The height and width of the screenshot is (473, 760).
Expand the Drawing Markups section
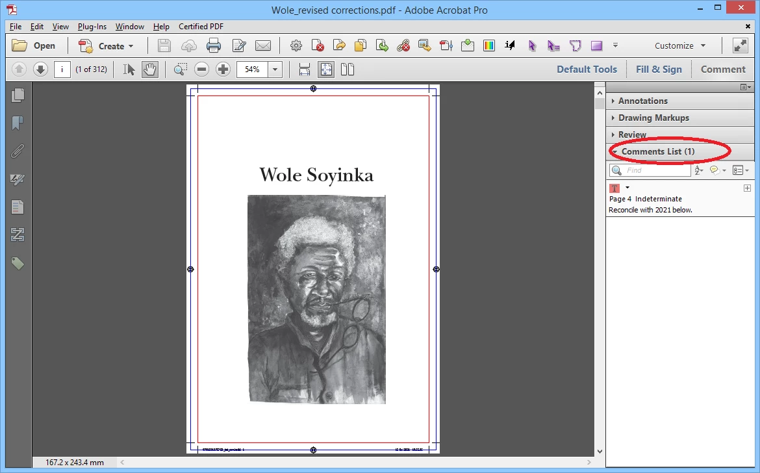click(x=680, y=118)
